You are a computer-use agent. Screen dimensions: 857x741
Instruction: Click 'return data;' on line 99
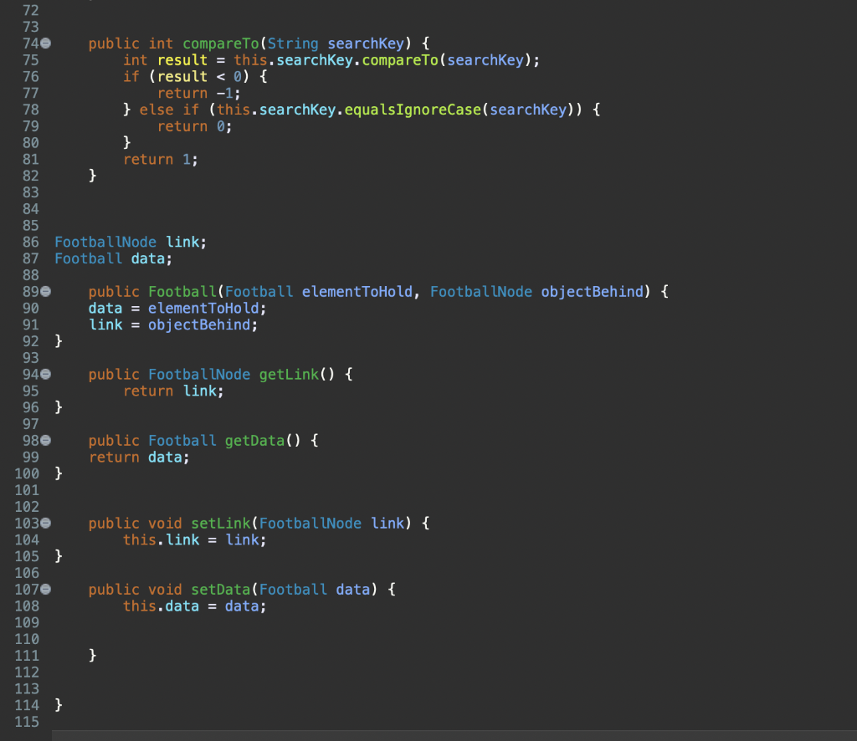140,457
